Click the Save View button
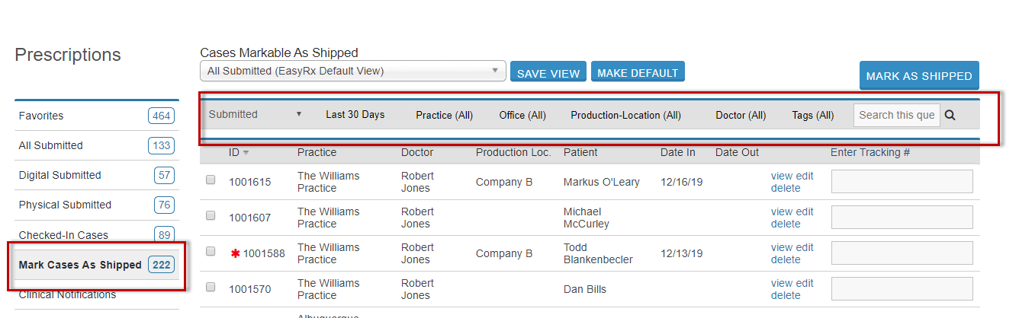Screen dimensions: 1019x318 (548, 72)
